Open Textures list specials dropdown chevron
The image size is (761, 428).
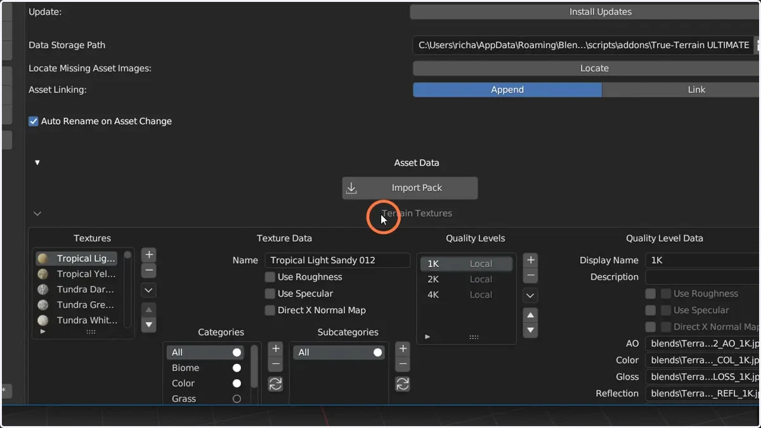[149, 290]
